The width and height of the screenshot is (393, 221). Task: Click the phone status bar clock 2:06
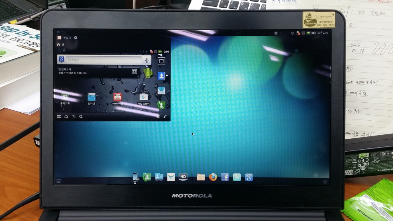[166, 52]
